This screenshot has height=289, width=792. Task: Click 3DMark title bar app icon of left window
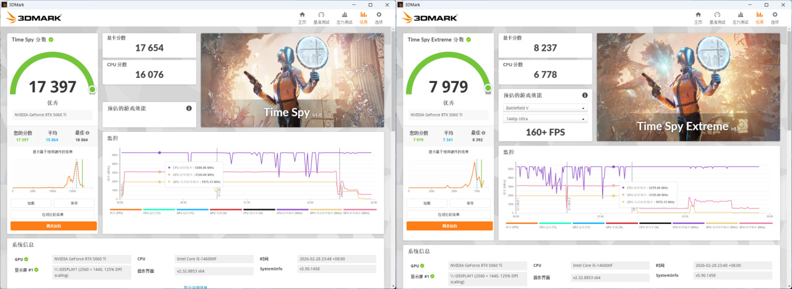click(x=4, y=4)
